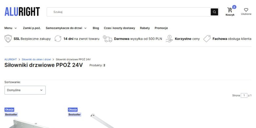Click first product's Okazja badge
The image size is (256, 128).
[9, 110]
